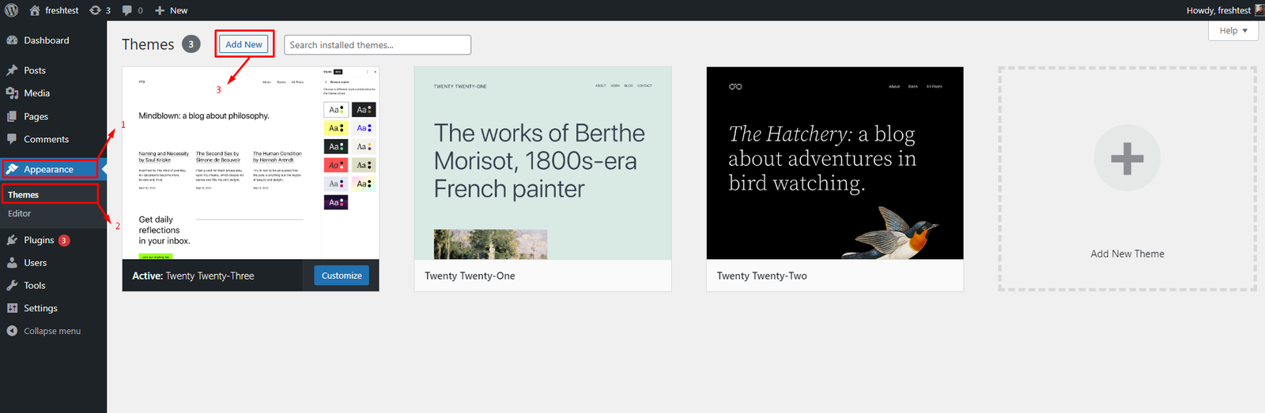The image size is (1265, 413).
Task: Open the WordPress logo menu
Action: 11,10
